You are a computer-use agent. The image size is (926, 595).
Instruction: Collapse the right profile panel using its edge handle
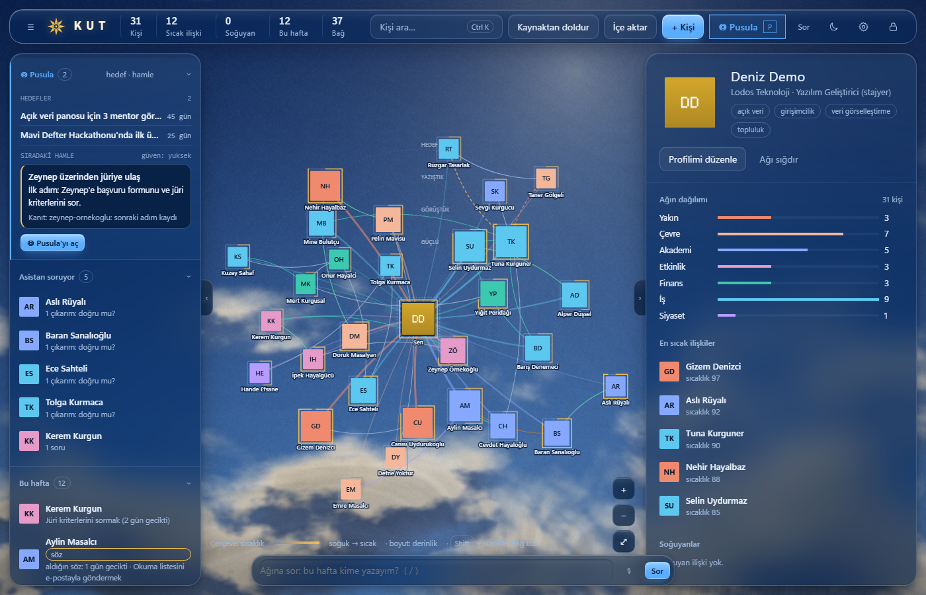click(640, 298)
